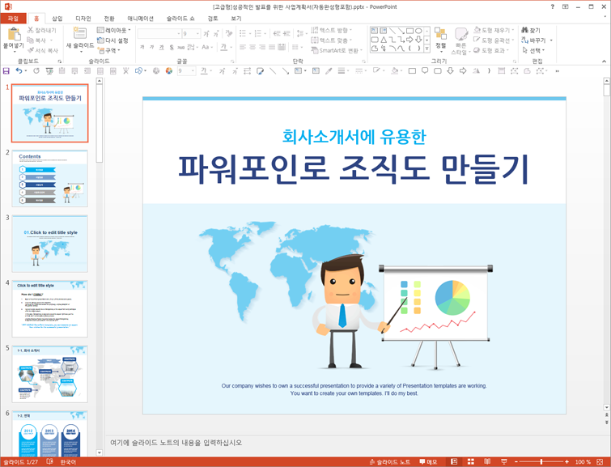The image size is (611, 467).
Task: Click the zoom in plus button
Action: click(x=567, y=462)
